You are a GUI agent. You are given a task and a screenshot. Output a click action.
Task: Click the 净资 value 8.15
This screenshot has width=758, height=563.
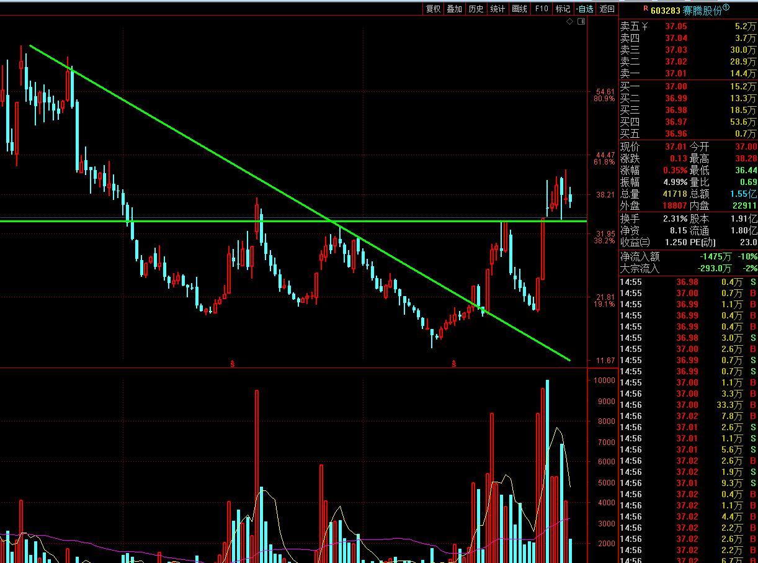[x=679, y=230]
